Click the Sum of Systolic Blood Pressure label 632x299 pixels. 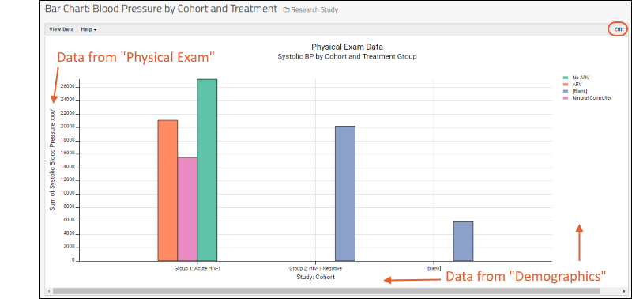coord(52,160)
